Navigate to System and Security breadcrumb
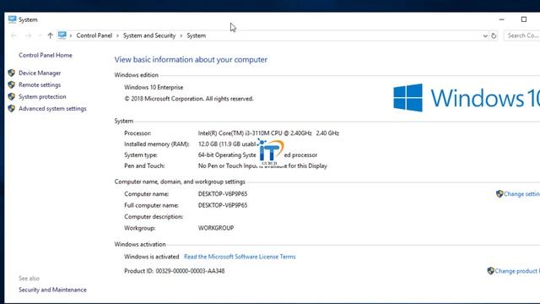The image size is (540, 304). click(x=149, y=35)
